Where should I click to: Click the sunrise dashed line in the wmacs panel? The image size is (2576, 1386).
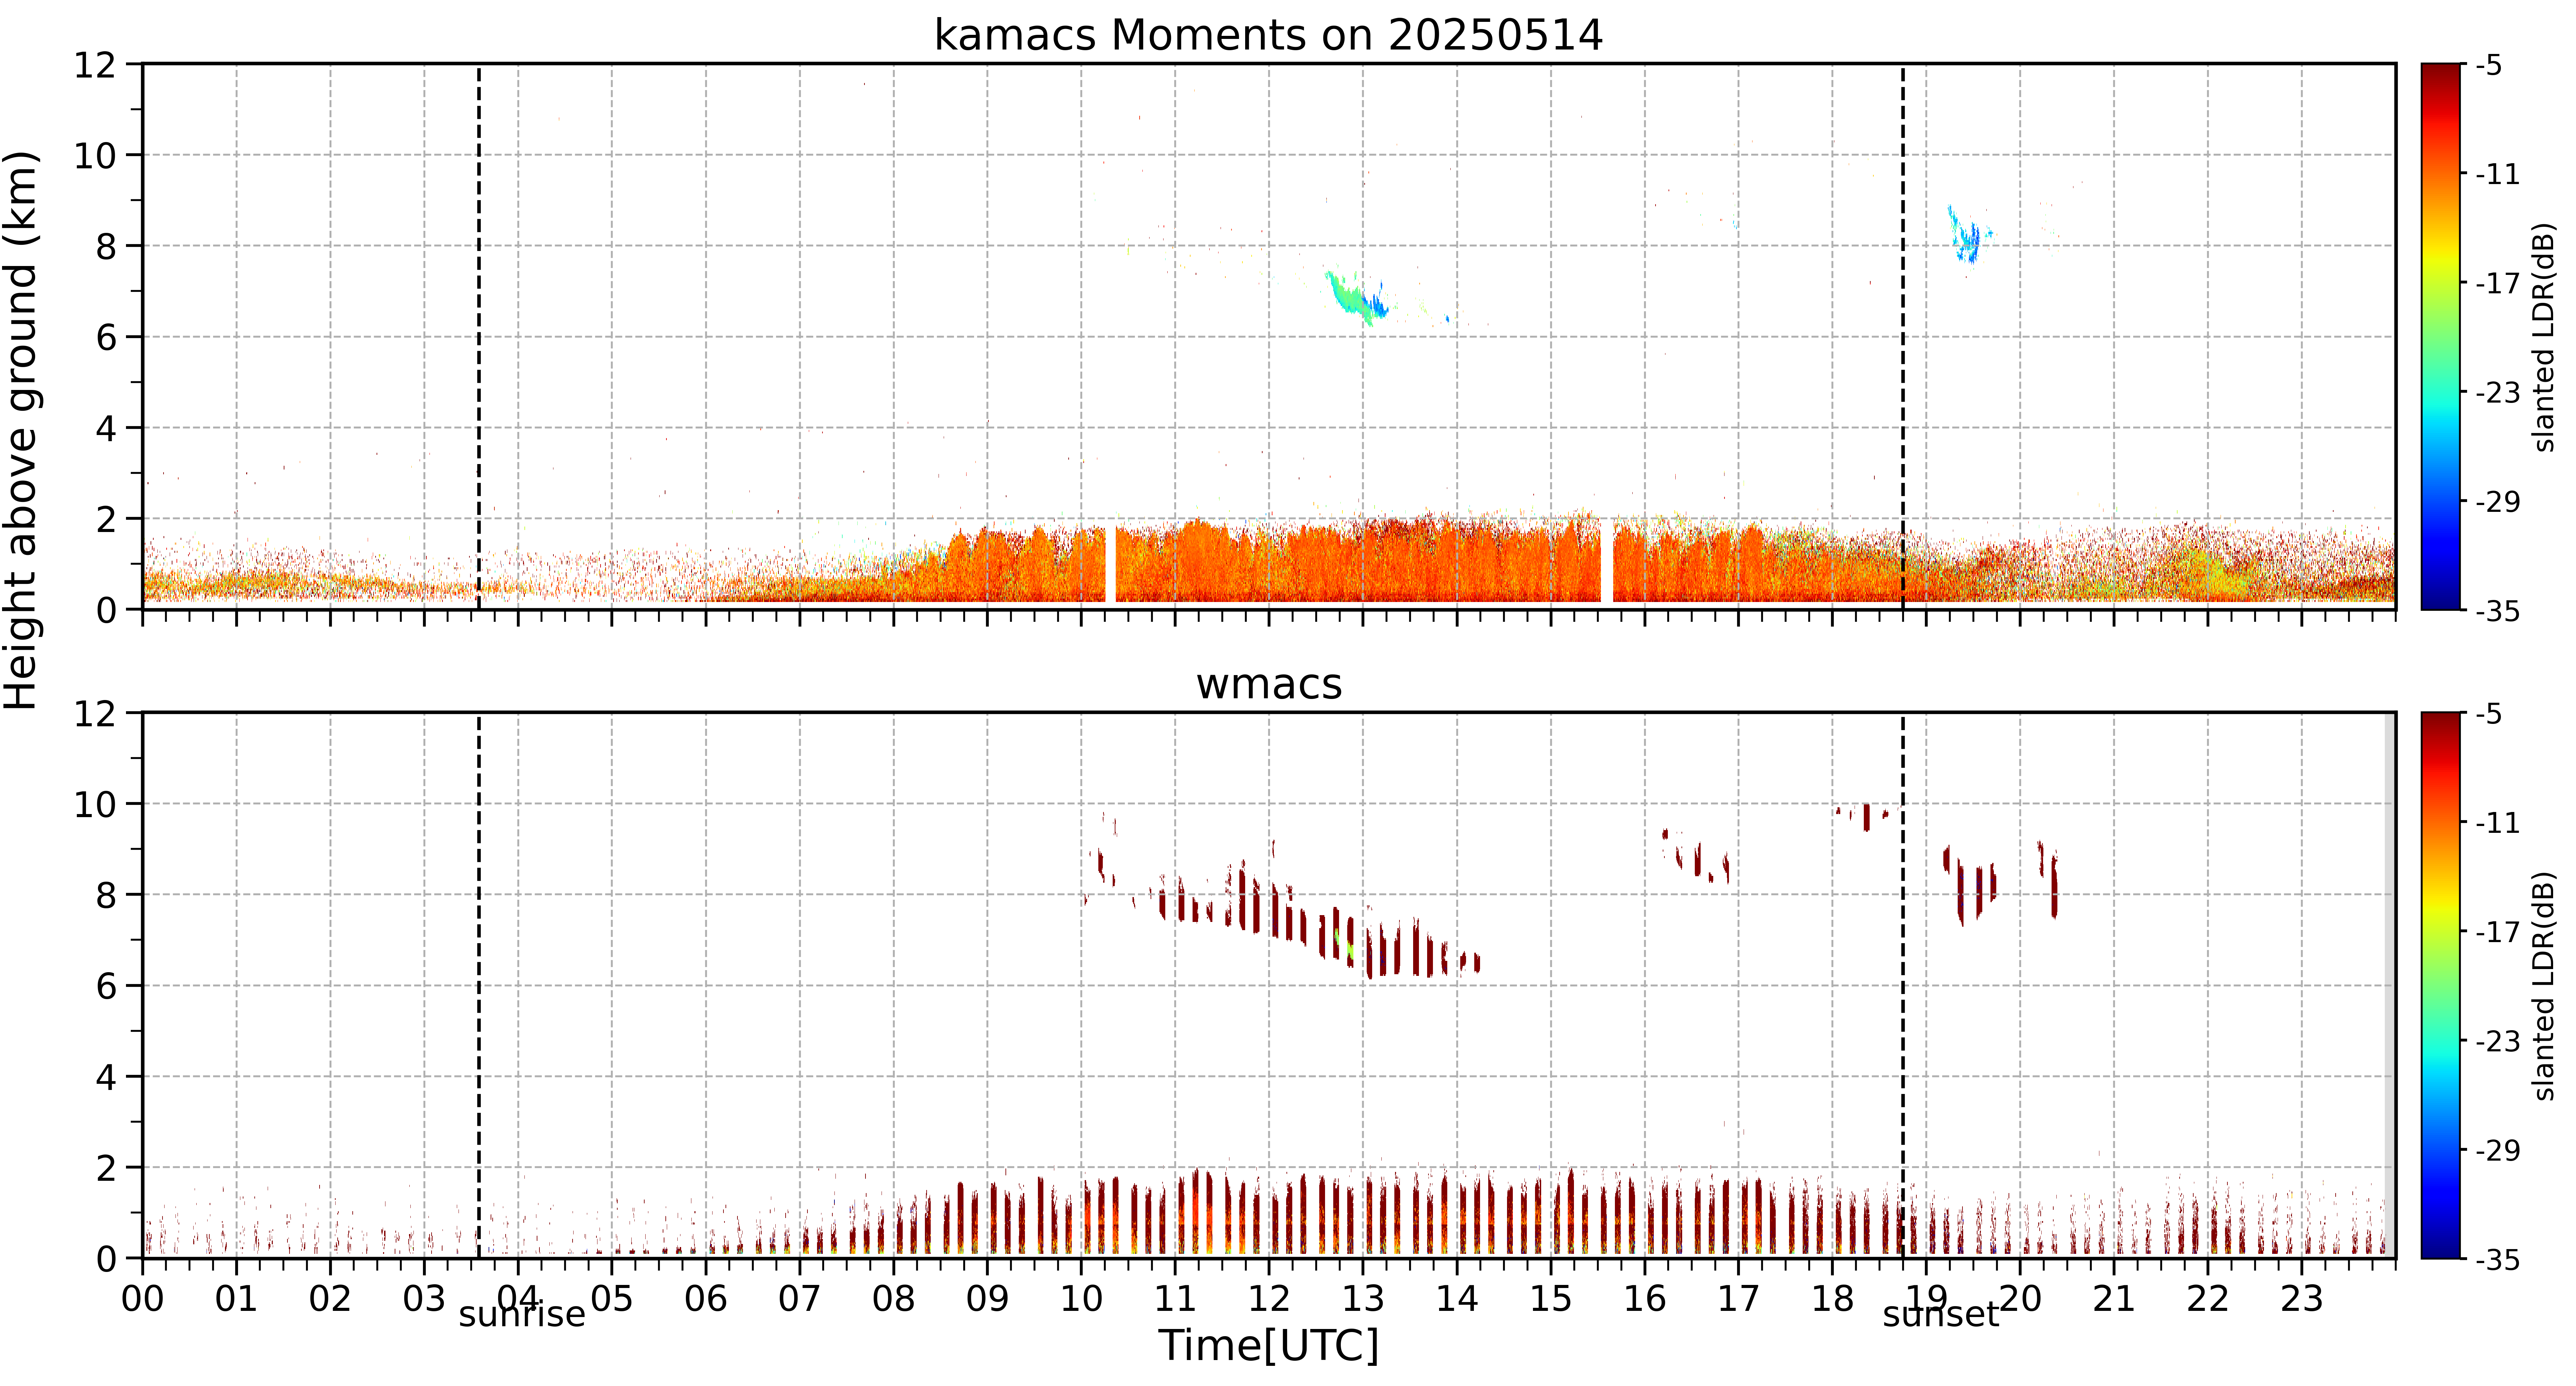click(479, 985)
